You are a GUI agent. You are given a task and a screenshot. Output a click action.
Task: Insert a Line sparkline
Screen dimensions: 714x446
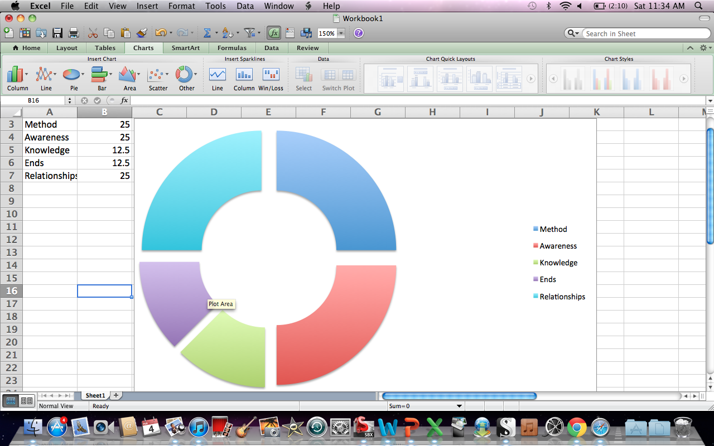tap(217, 79)
